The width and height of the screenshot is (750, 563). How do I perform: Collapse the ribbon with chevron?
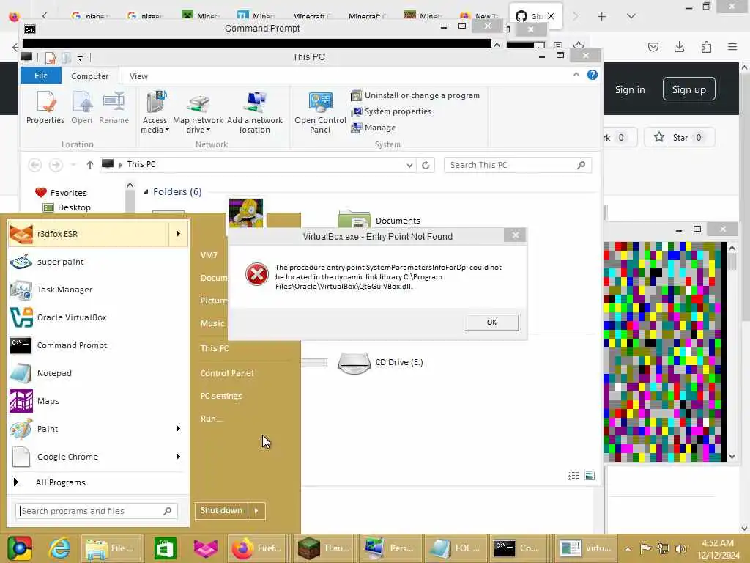pyautogui.click(x=576, y=75)
